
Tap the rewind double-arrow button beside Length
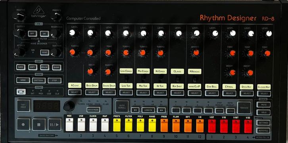[135, 110]
